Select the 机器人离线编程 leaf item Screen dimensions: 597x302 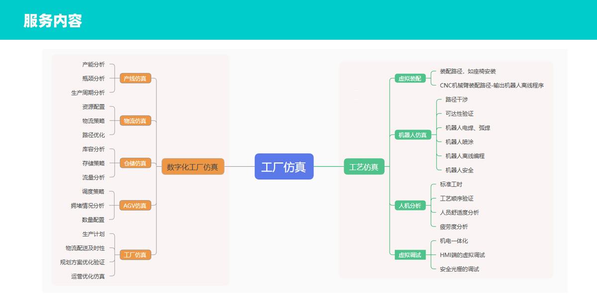point(465,156)
